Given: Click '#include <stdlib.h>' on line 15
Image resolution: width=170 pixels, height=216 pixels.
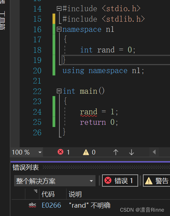Looking at the screenshot, I should 104,19.
